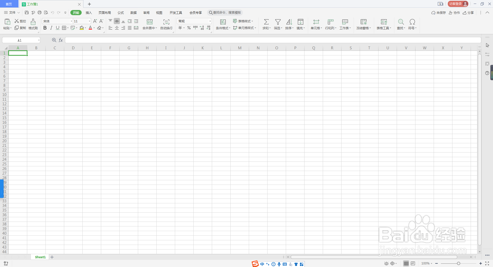
Task: Click the unsaved (未保存) cloud button
Action: 439,13
